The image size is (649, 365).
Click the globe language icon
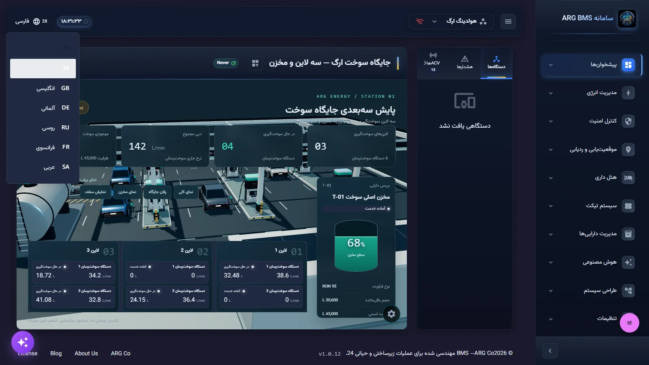coord(37,21)
